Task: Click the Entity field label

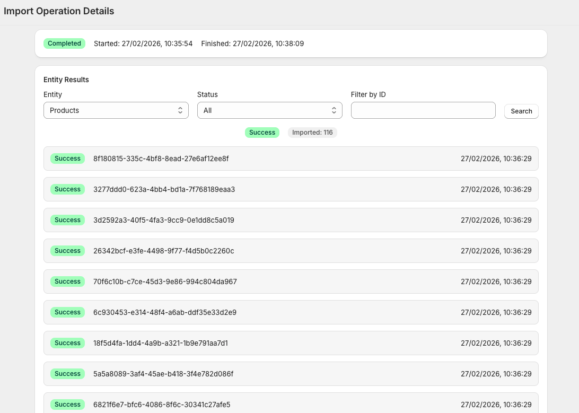Action: (53, 94)
